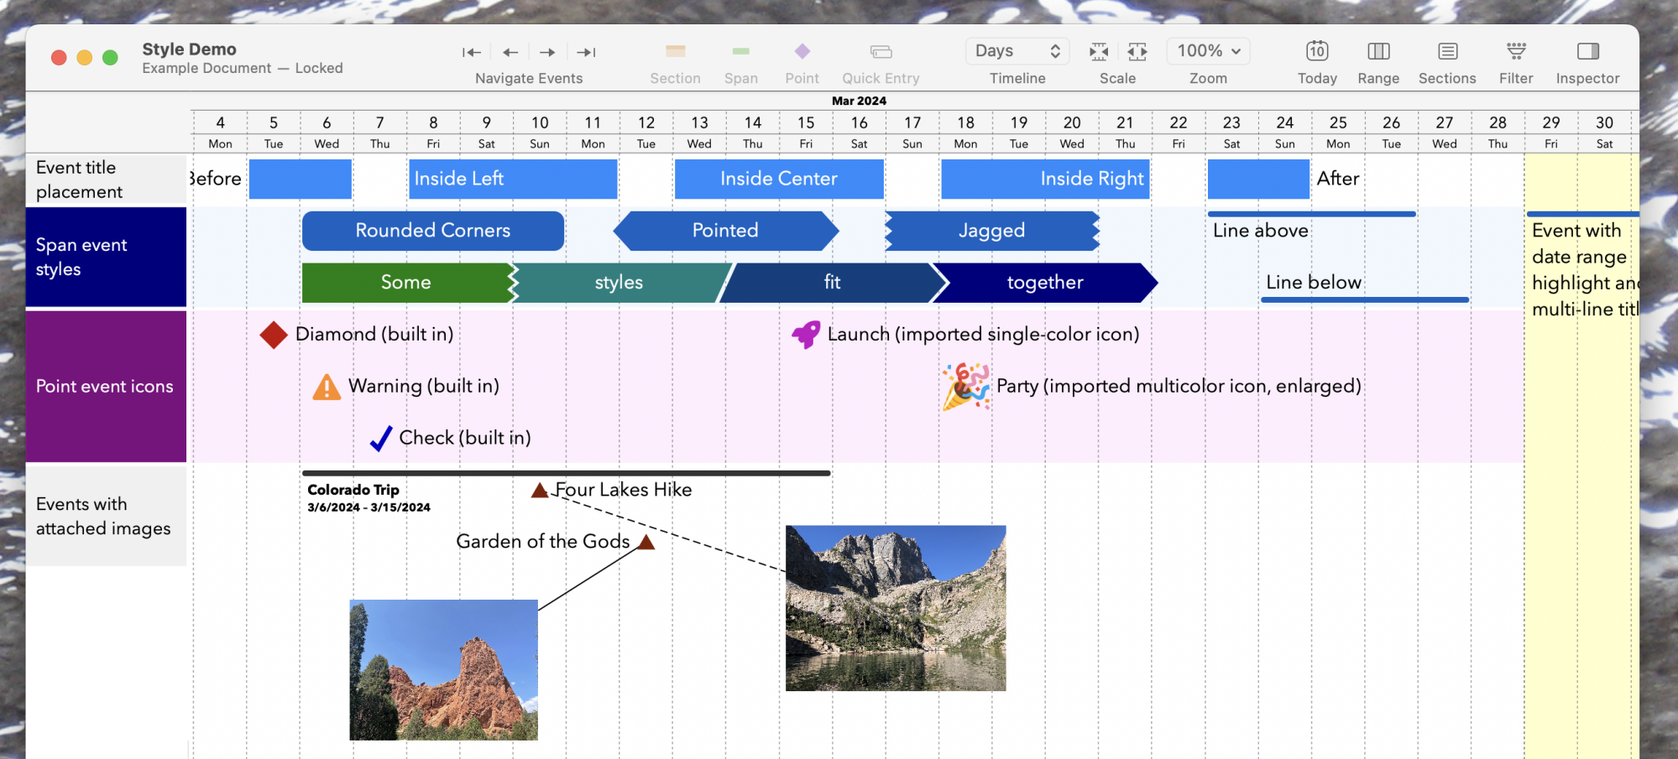Select Events with attached images section header
1678x759 pixels.
click(x=106, y=517)
